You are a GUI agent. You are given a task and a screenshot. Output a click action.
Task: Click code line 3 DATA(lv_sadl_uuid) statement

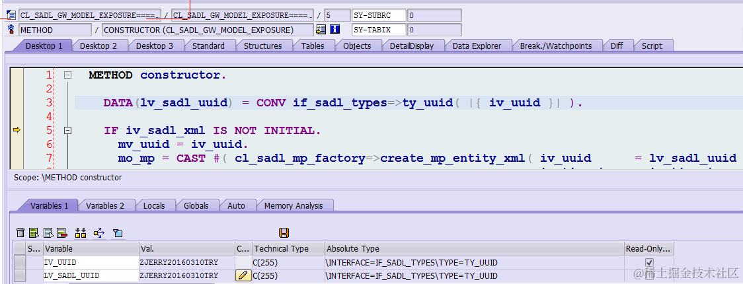(x=343, y=103)
